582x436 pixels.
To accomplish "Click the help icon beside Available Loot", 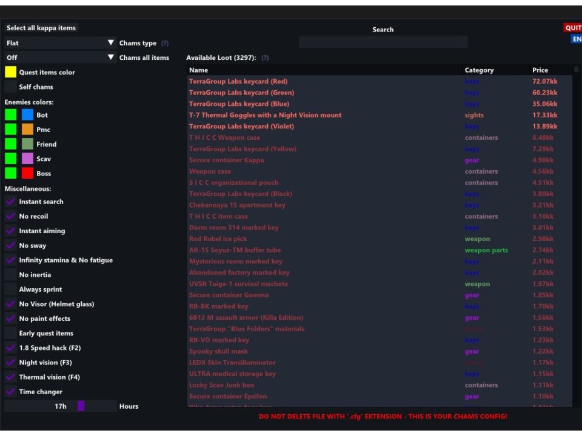I will click(x=265, y=58).
